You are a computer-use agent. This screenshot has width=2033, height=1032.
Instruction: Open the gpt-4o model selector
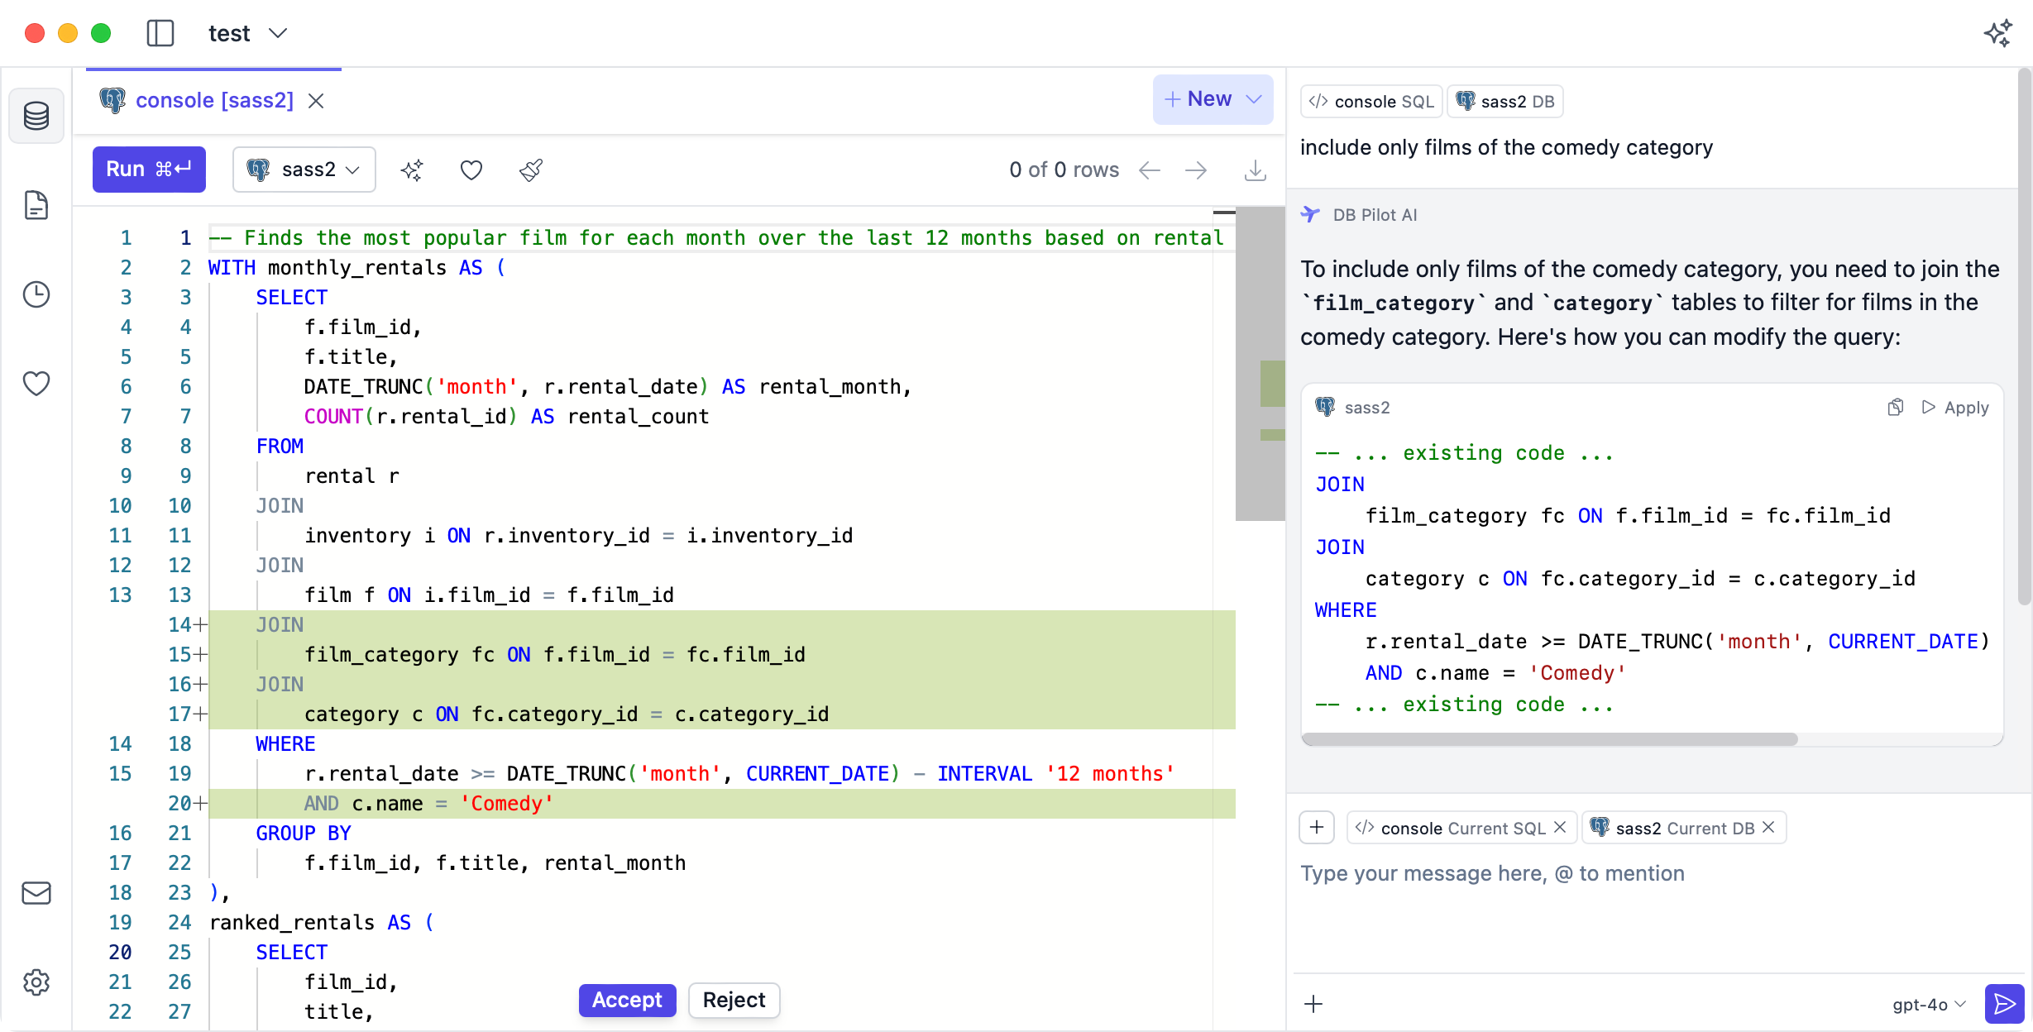pos(1929,1004)
